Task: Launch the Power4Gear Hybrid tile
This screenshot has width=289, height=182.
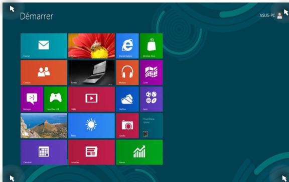Action: 152,125
